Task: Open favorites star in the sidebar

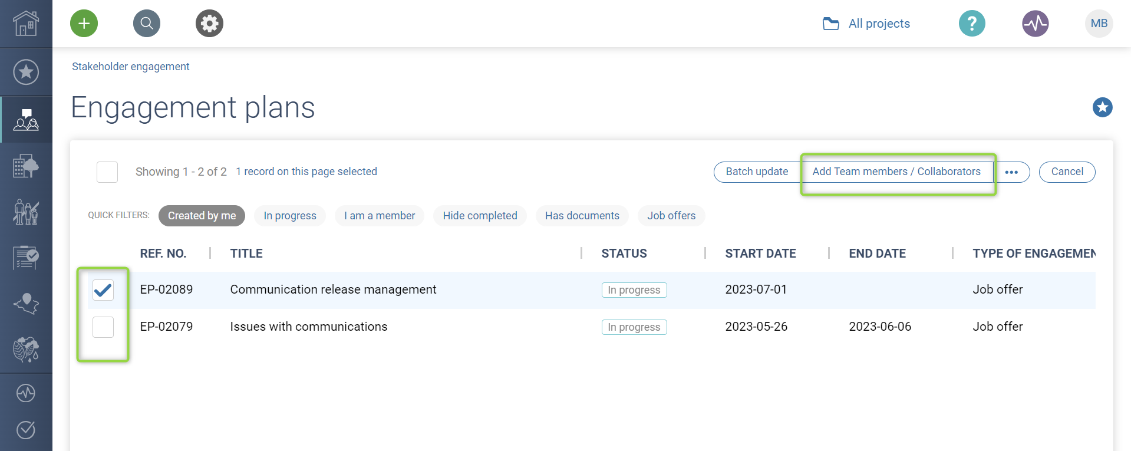Action: pos(26,72)
